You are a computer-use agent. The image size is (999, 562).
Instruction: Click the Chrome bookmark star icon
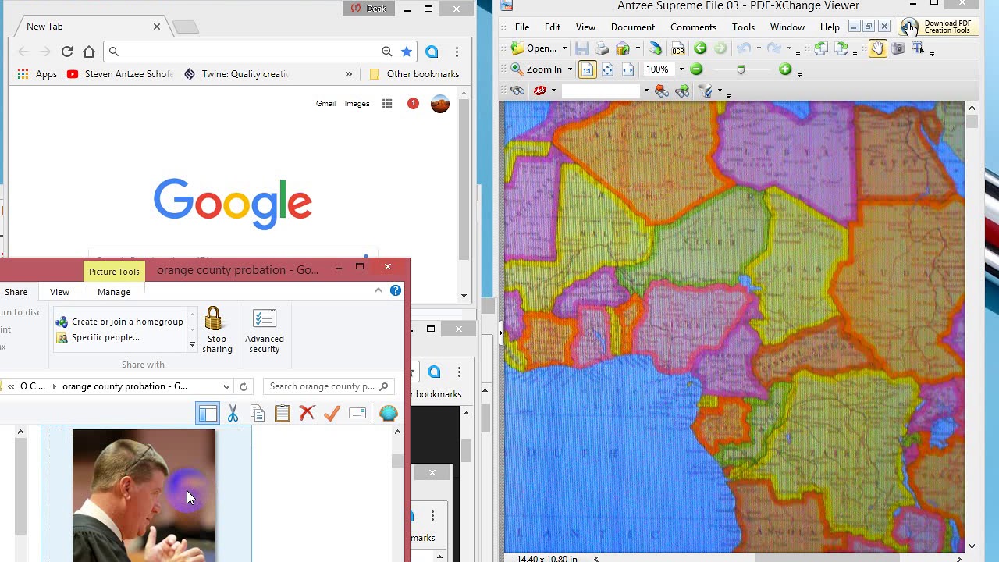click(x=407, y=52)
